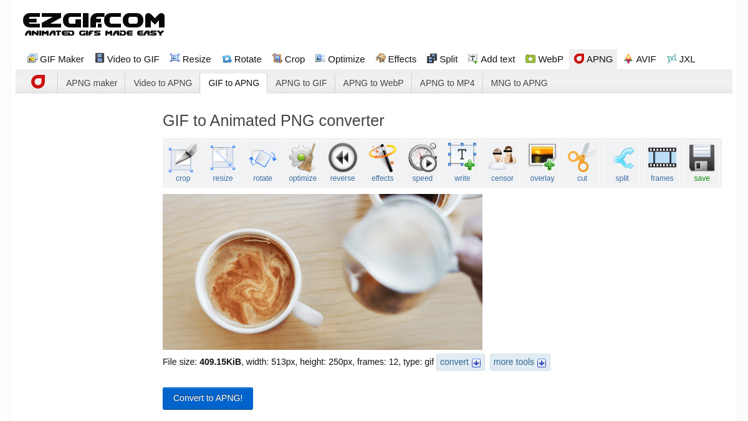Save the image with floppy disk icon
Viewport: 748px width, 421px height.
click(x=701, y=162)
